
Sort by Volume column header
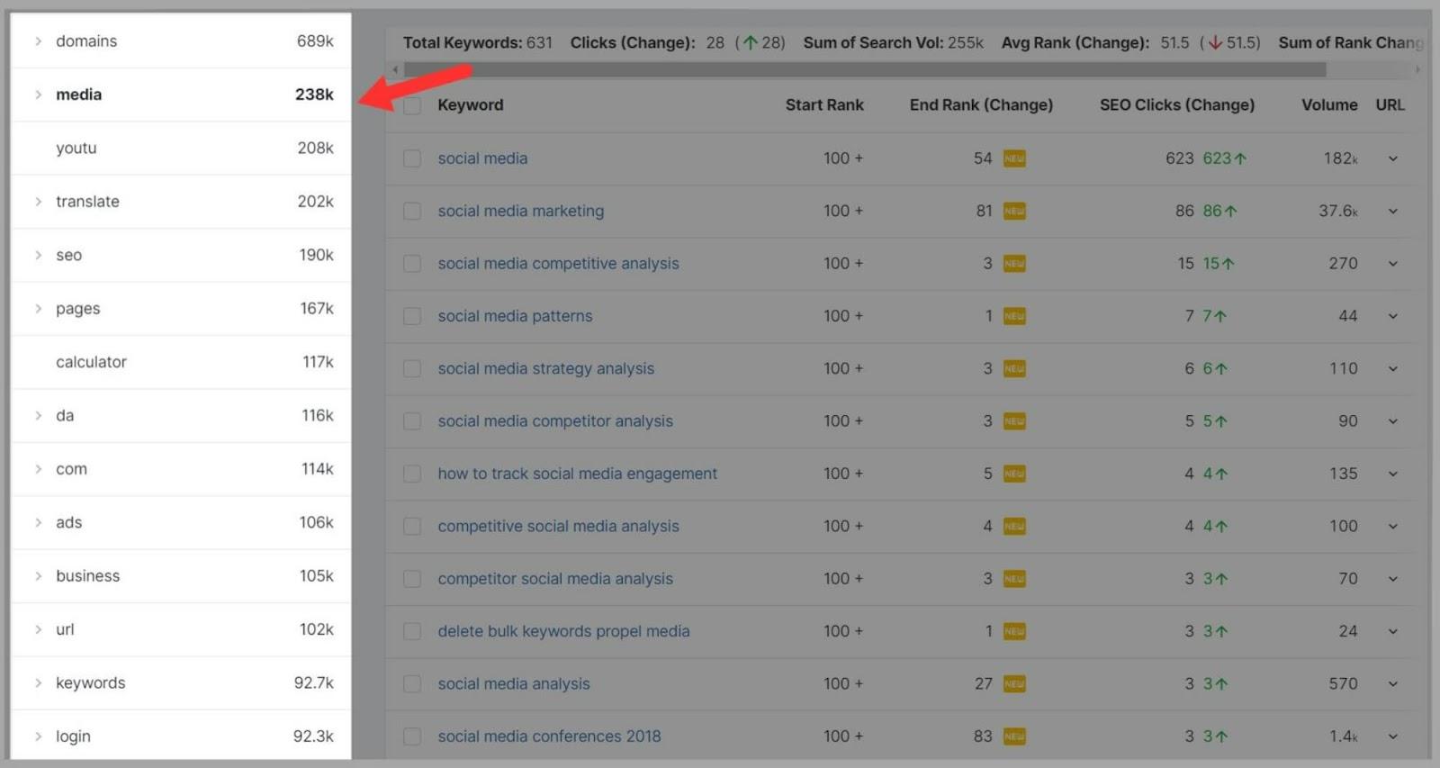1329,105
